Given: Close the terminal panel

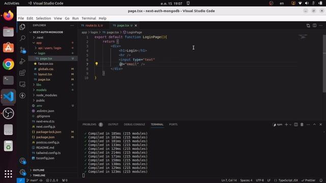Looking at the screenshot, I should point(320,125).
